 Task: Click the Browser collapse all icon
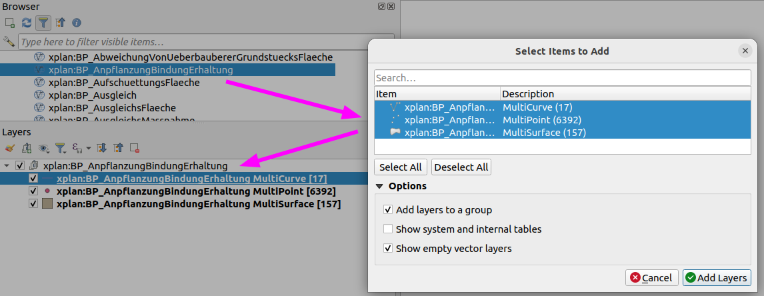(x=60, y=23)
